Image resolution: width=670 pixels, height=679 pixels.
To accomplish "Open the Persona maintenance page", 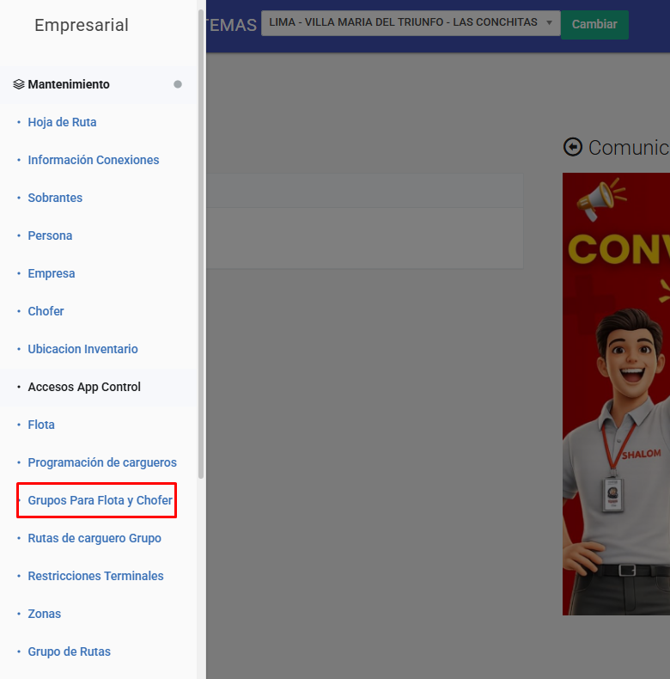I will (50, 236).
